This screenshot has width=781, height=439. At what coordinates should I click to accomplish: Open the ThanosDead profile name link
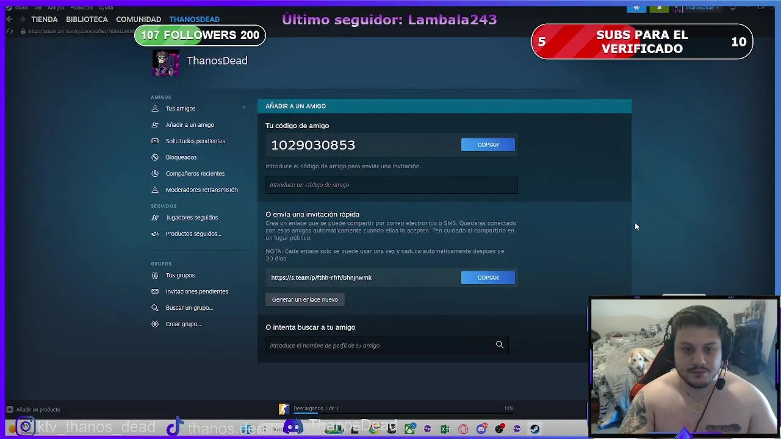pyautogui.click(x=217, y=61)
